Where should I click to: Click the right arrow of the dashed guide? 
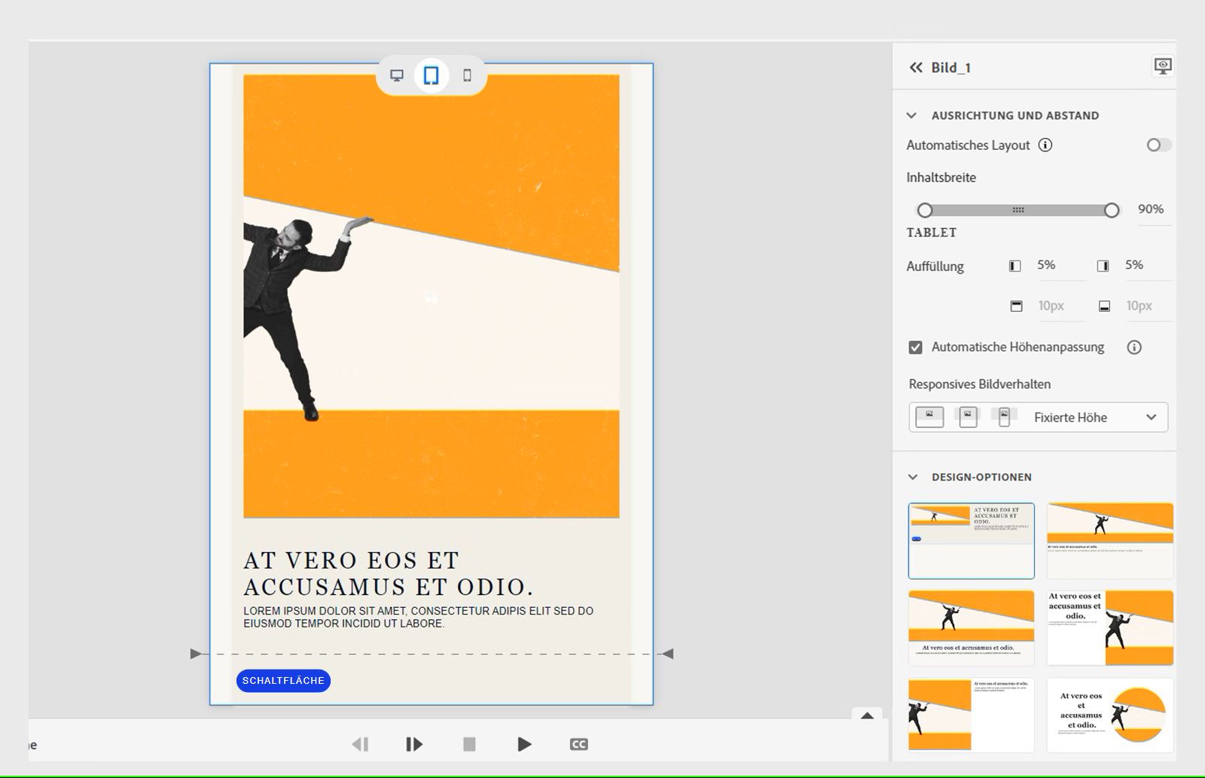point(667,654)
